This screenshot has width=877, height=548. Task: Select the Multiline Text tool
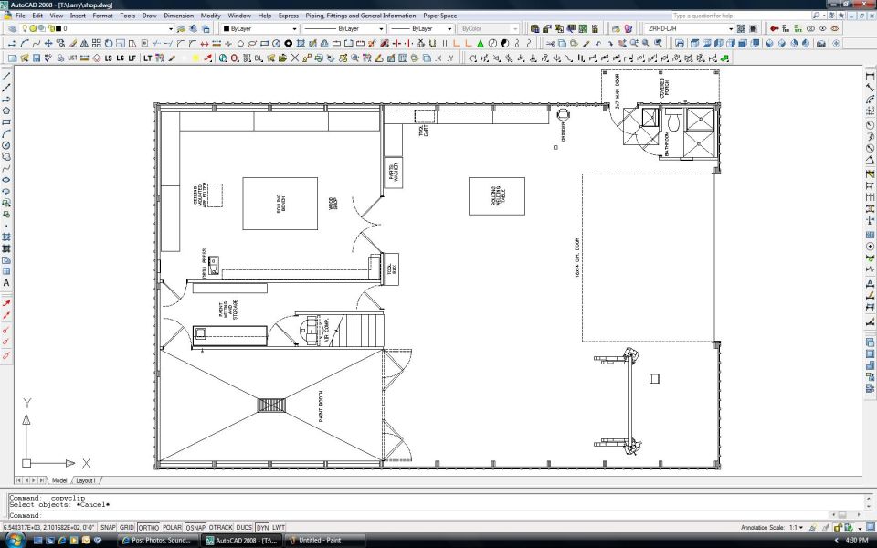6,283
